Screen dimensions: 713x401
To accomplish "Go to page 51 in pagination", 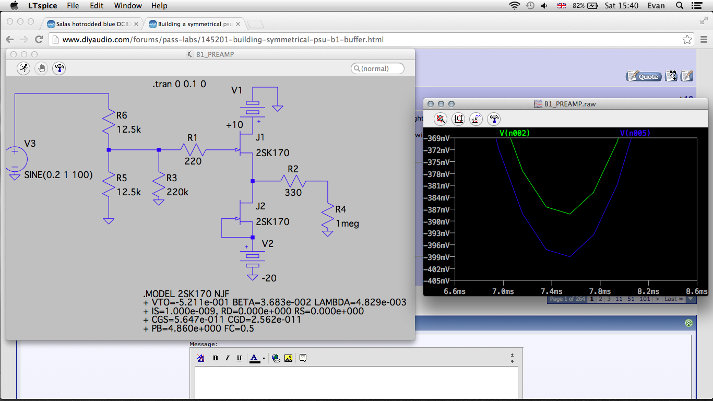I will coord(631,299).
